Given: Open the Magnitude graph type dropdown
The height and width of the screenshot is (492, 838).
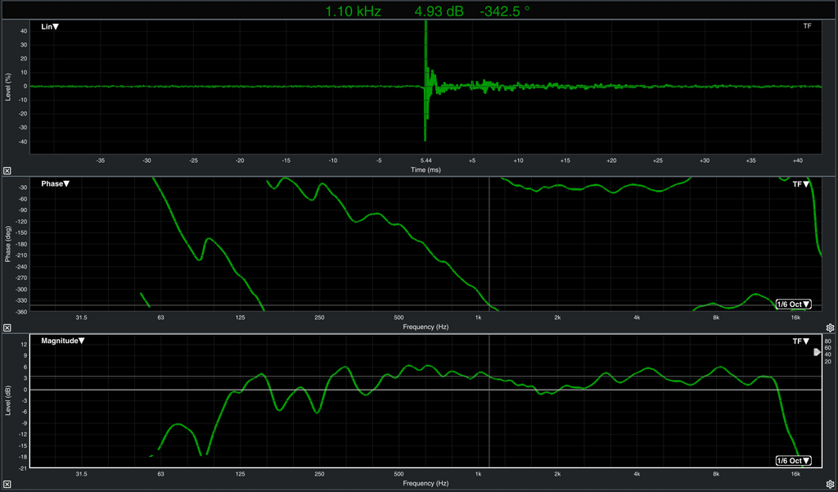Looking at the screenshot, I should (63, 341).
